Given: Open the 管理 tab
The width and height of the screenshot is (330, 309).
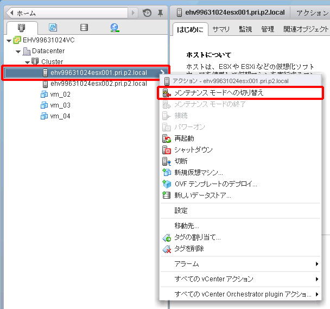Looking at the screenshot, I should tap(268, 29).
